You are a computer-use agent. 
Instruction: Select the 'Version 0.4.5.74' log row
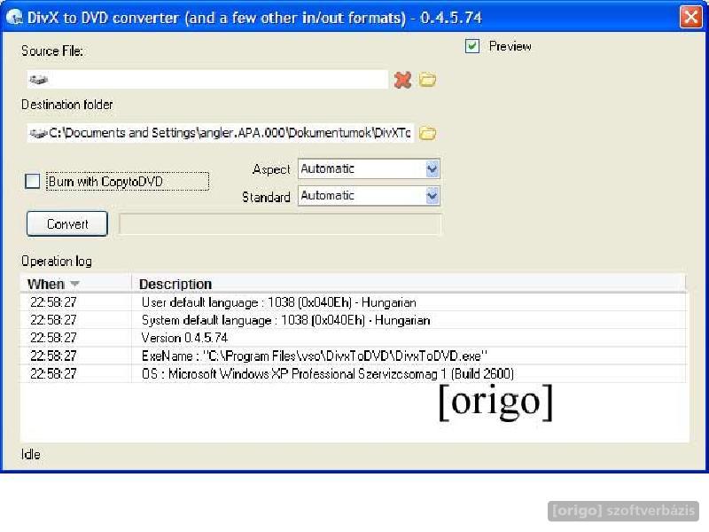pos(353,338)
